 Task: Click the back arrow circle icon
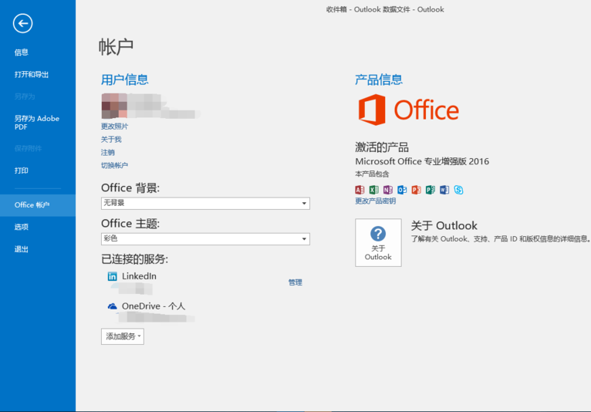22,23
